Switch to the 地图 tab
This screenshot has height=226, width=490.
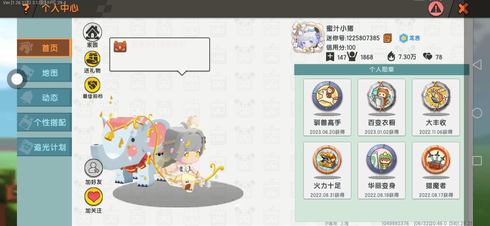(x=44, y=73)
